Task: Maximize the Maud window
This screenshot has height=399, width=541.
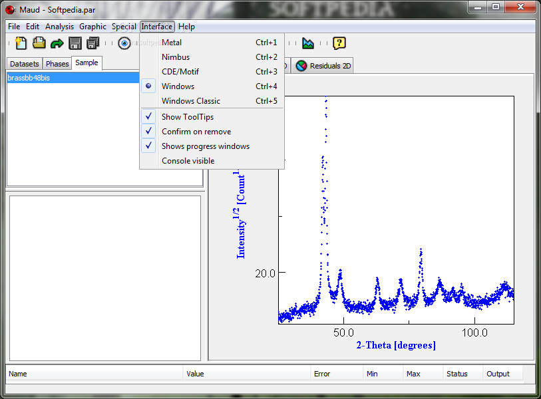Action: pos(496,7)
